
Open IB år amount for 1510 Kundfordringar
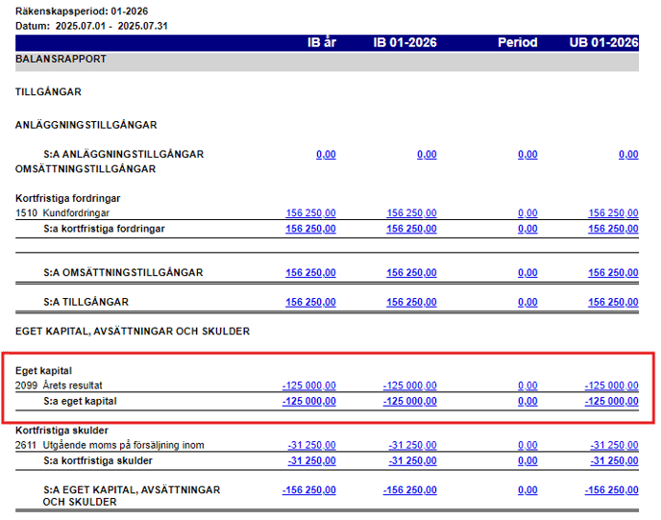tap(310, 213)
